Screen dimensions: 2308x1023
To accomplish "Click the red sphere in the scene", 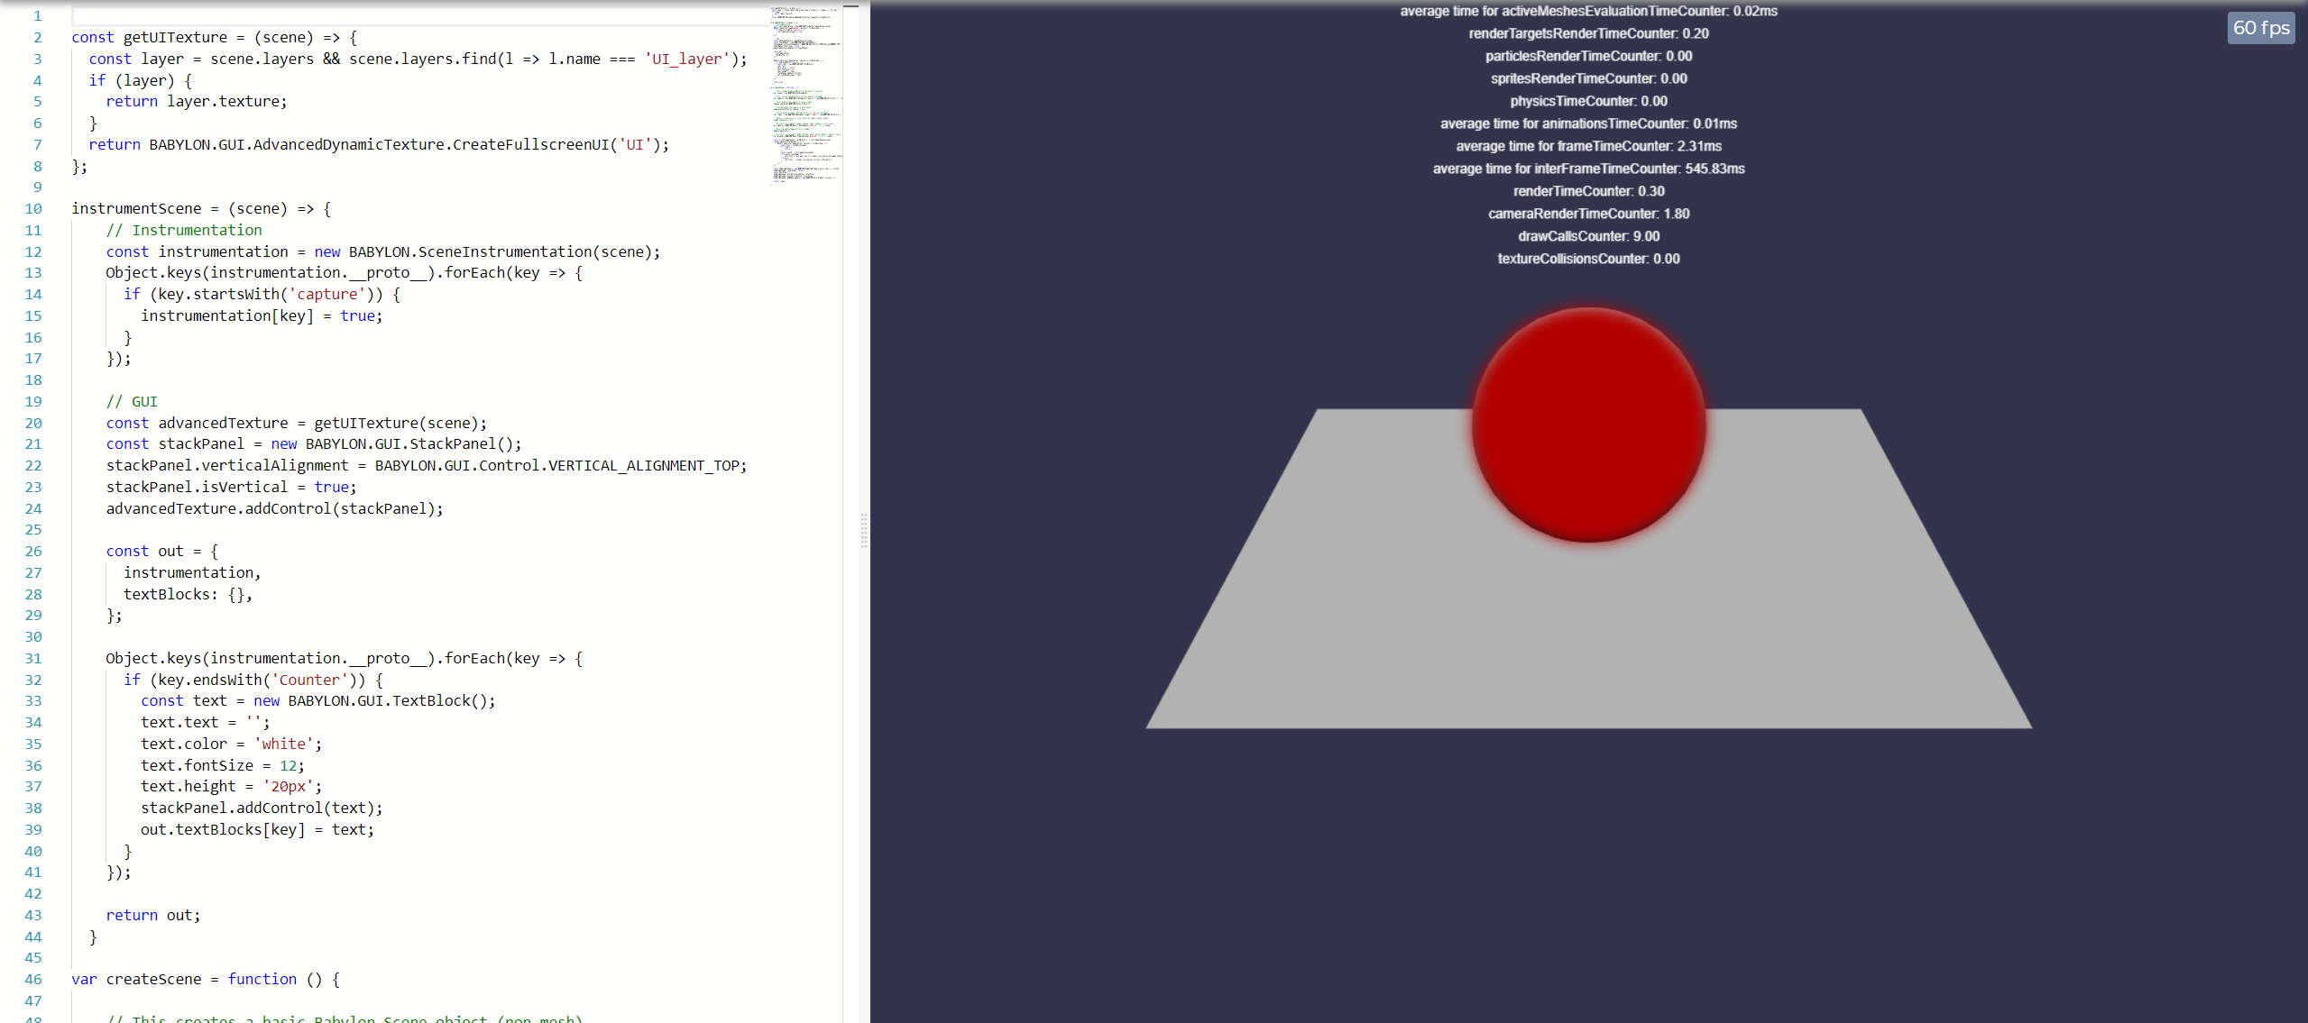I will [1588, 425].
